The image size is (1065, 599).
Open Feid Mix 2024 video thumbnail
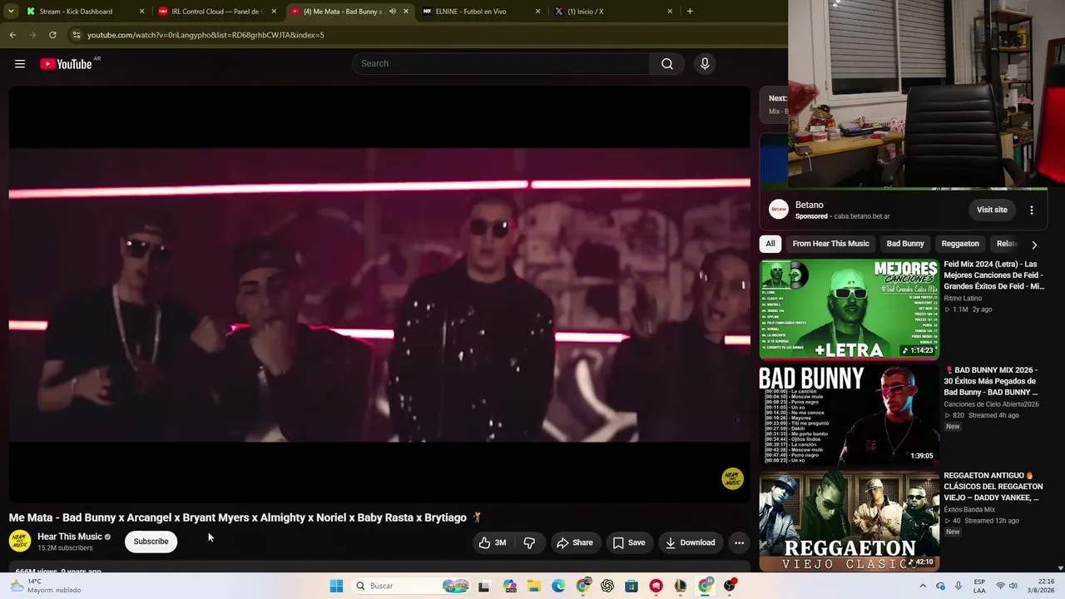click(850, 309)
